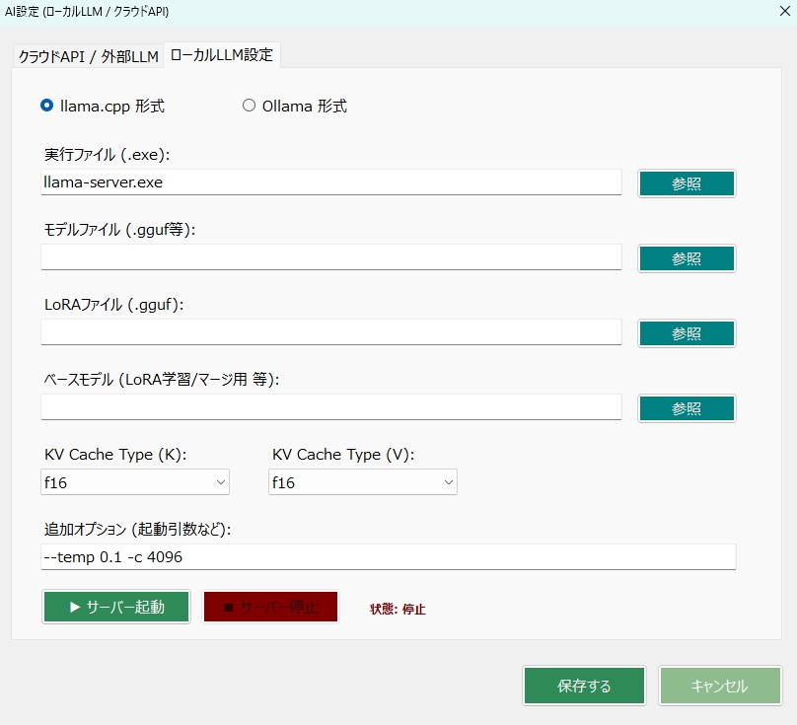797x725 pixels.
Task: Click the 実行ファイル (.exe) path field
Action: (x=330, y=182)
